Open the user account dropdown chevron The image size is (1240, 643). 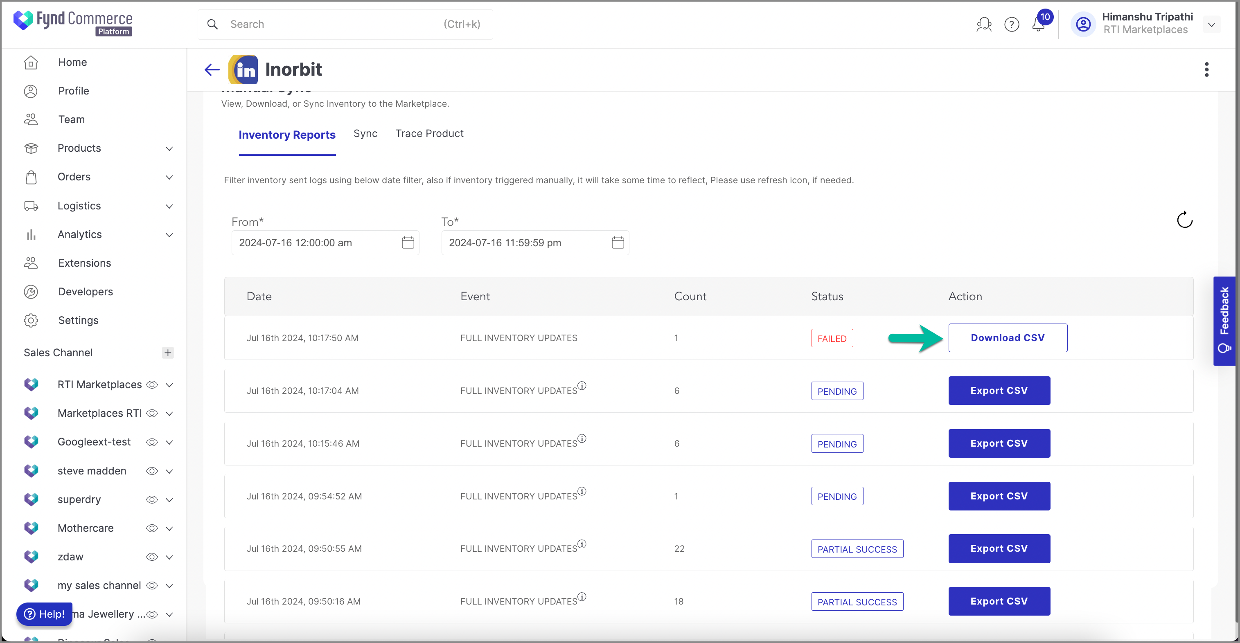click(1211, 25)
